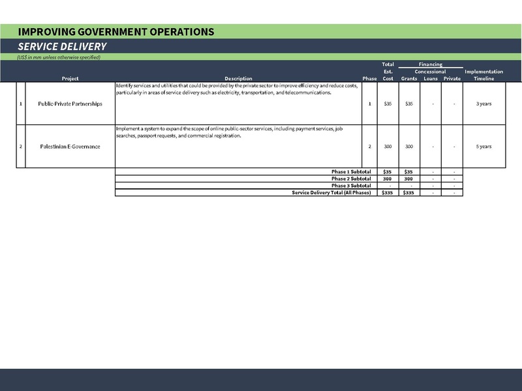Click the Total Est. Cost column header

[x=388, y=72]
